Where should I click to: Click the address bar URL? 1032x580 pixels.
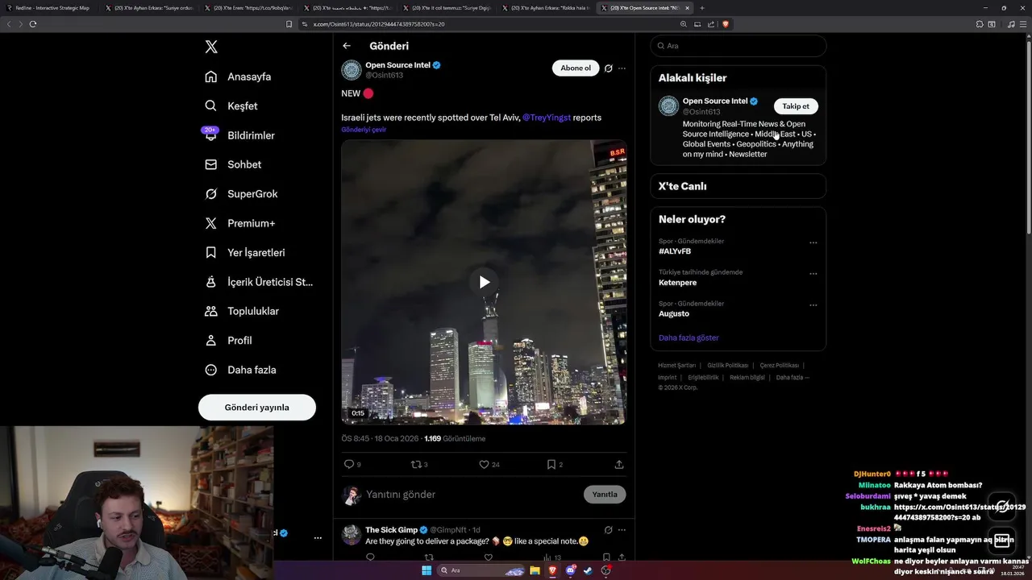[x=379, y=24]
